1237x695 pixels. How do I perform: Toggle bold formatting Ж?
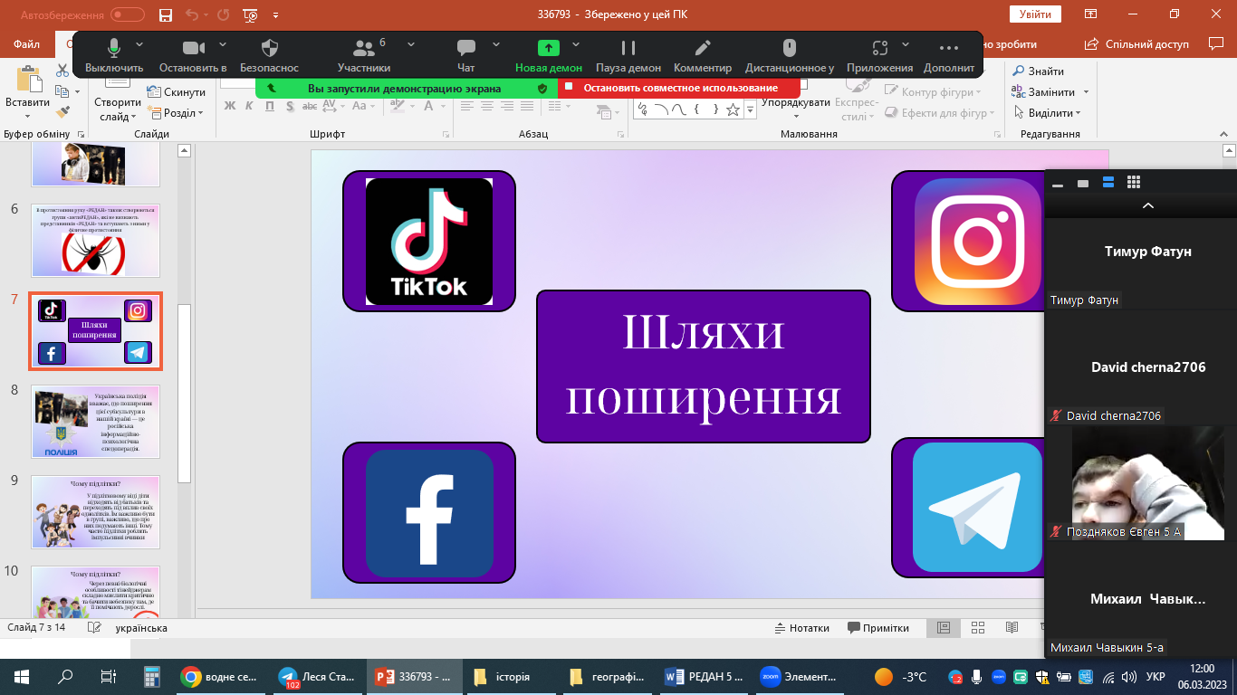pyautogui.click(x=229, y=106)
